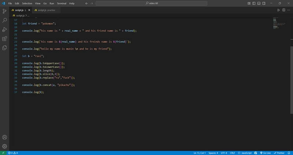Open the Extensions view

pos(4,39)
